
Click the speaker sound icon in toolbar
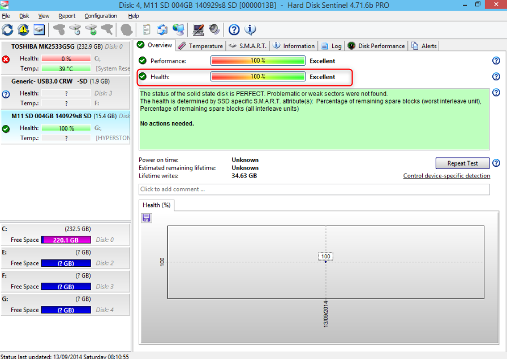pyautogui.click(x=214, y=29)
